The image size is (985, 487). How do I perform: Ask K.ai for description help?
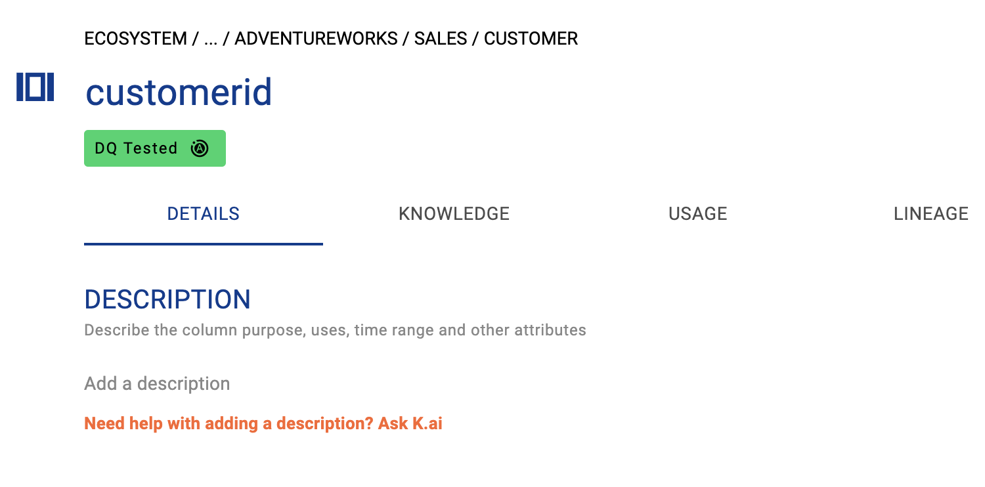(x=263, y=423)
